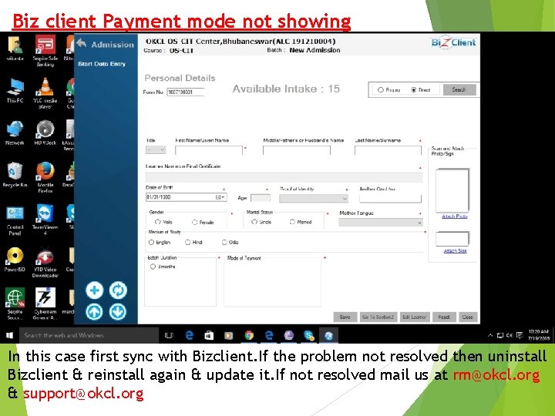Open YTD Video Downloader desktop icon

[45, 262]
